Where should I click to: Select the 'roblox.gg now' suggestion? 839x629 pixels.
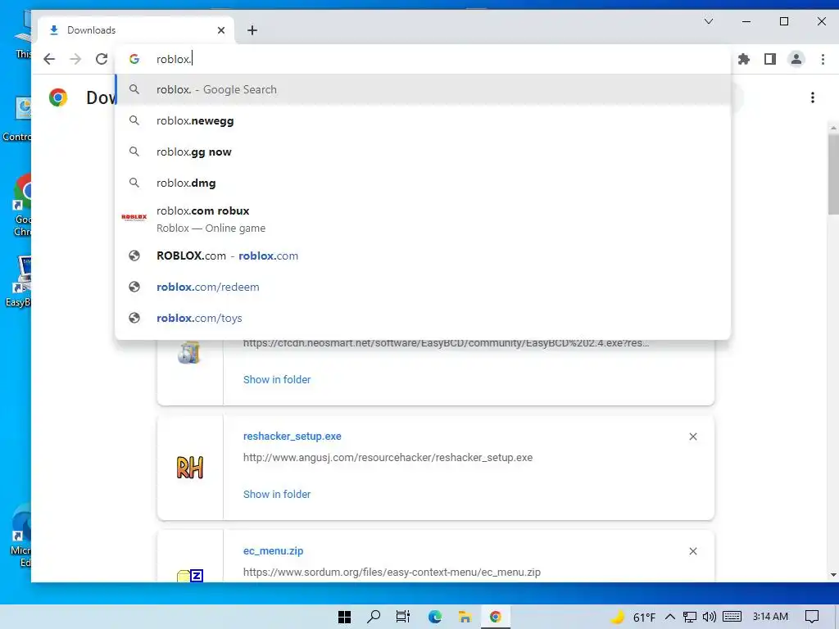tap(423, 152)
